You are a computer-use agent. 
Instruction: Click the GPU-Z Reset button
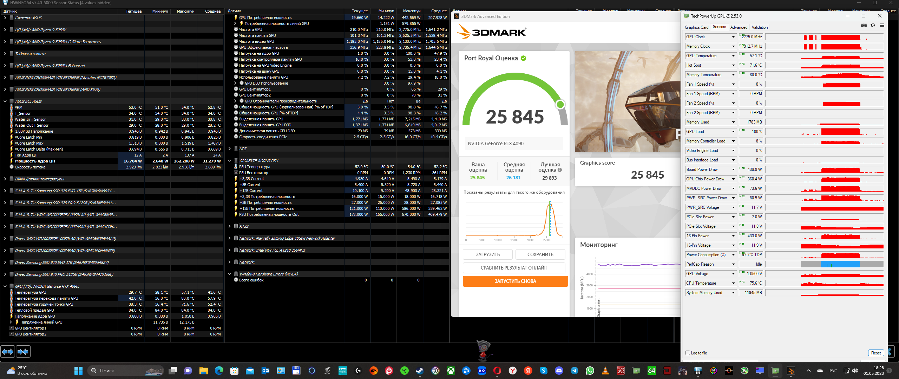(875, 353)
